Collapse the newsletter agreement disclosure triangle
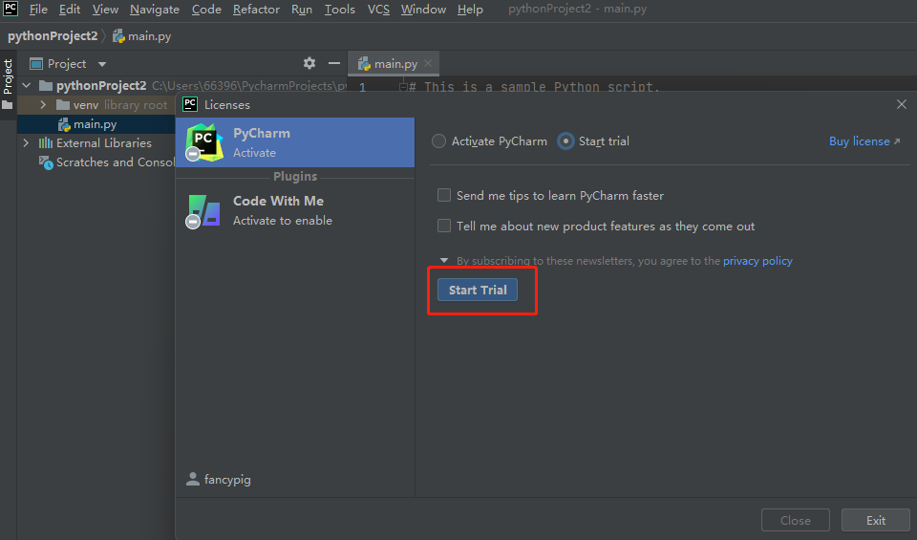Image resolution: width=917 pixels, height=540 pixels. point(444,260)
